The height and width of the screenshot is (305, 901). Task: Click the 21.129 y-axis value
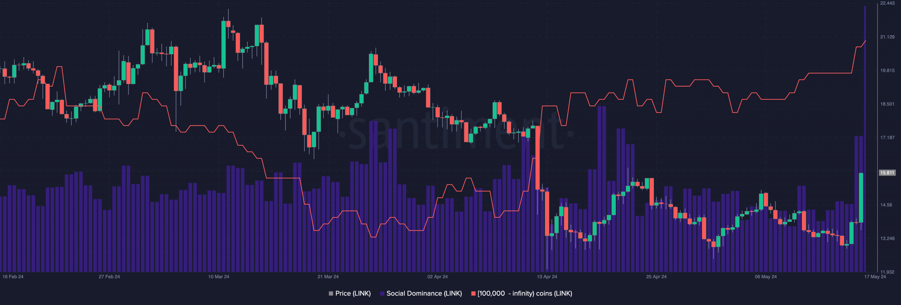[887, 37]
